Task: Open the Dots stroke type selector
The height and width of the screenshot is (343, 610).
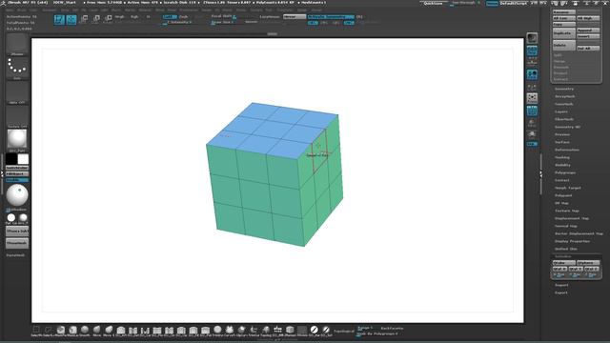Action: pos(17,69)
